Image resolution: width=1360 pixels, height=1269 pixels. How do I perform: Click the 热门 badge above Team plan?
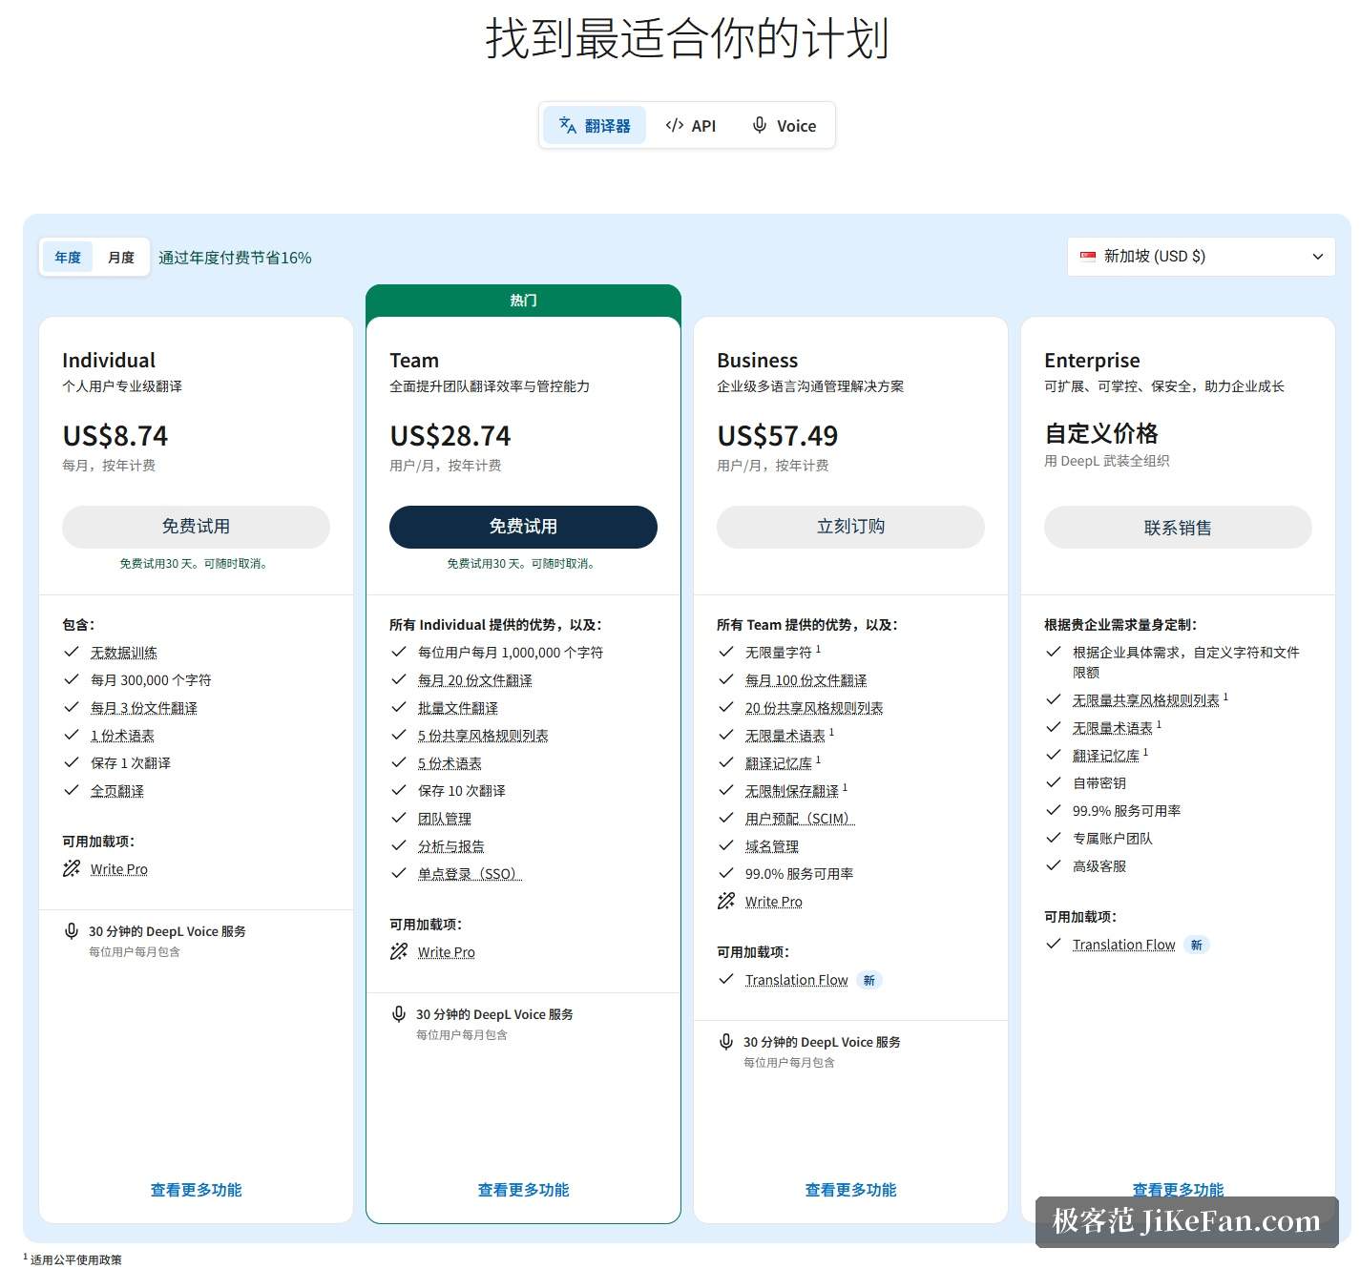tap(523, 301)
